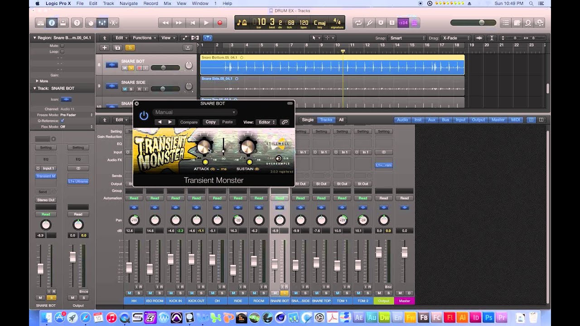The image size is (580, 326).
Task: Filter mixer by Bus channel strips
Action: pos(445,120)
